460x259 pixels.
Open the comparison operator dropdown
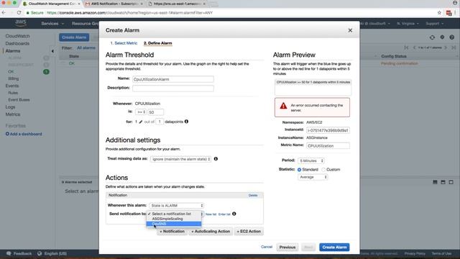pos(141,112)
